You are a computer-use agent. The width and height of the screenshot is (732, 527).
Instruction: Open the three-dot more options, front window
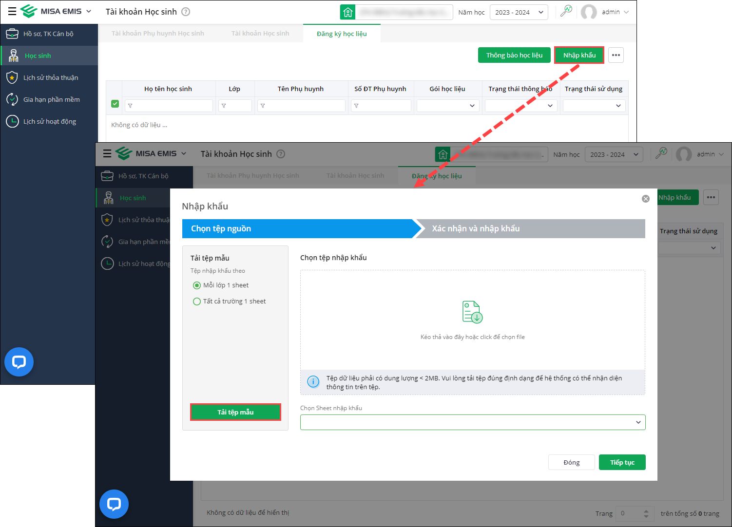[x=711, y=197]
